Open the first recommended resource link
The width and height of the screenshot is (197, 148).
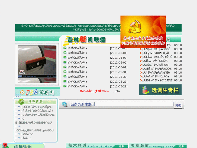(x=37, y=107)
